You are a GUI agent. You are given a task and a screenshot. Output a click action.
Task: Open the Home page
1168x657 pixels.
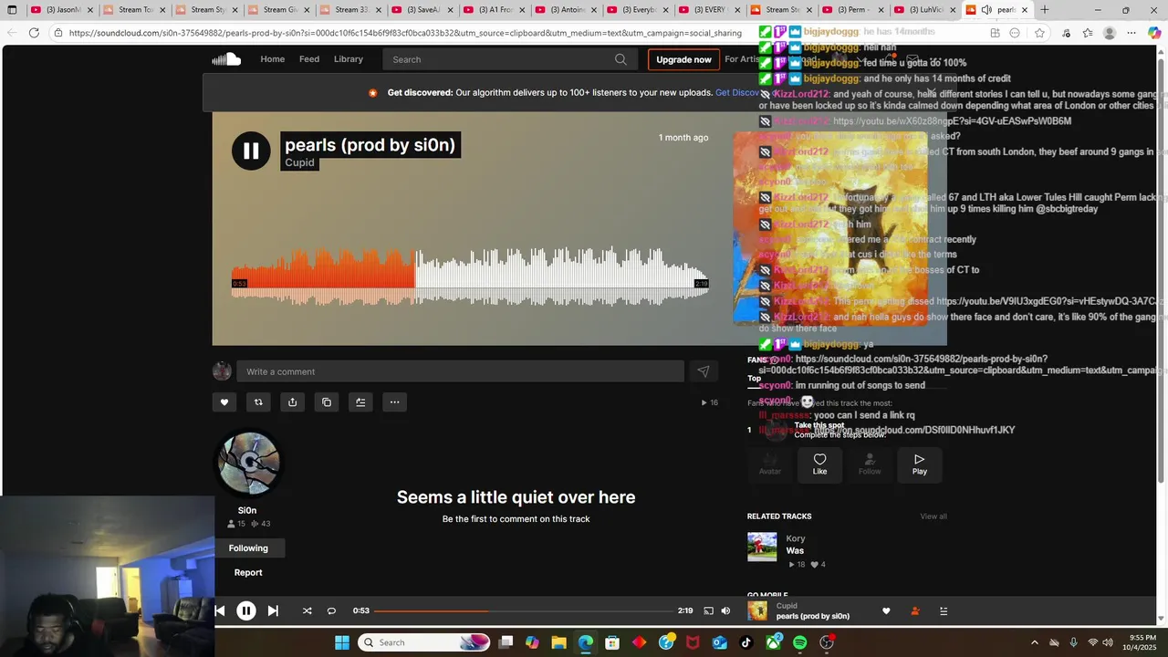[272, 59]
